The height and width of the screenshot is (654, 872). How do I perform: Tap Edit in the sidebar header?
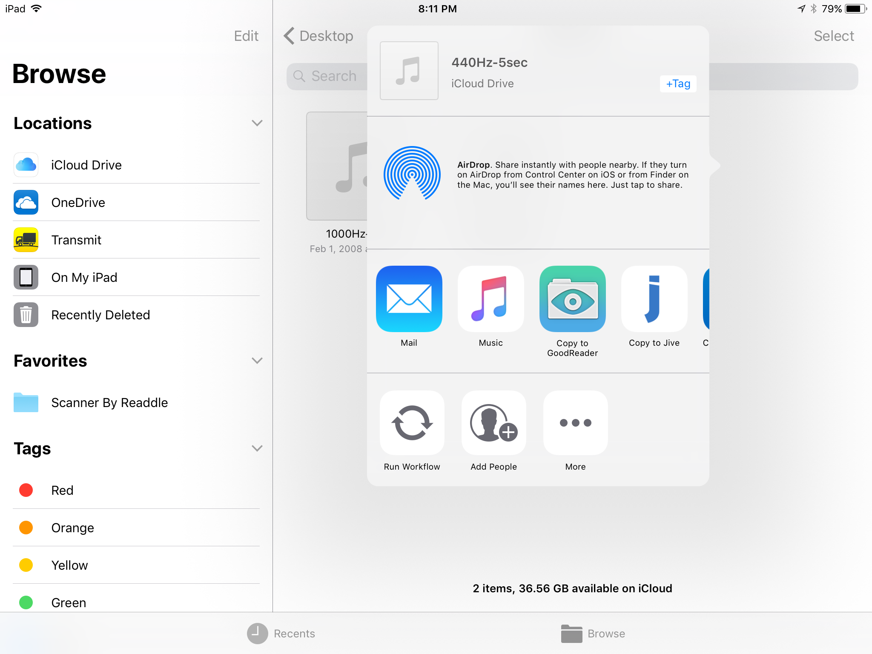click(x=246, y=36)
